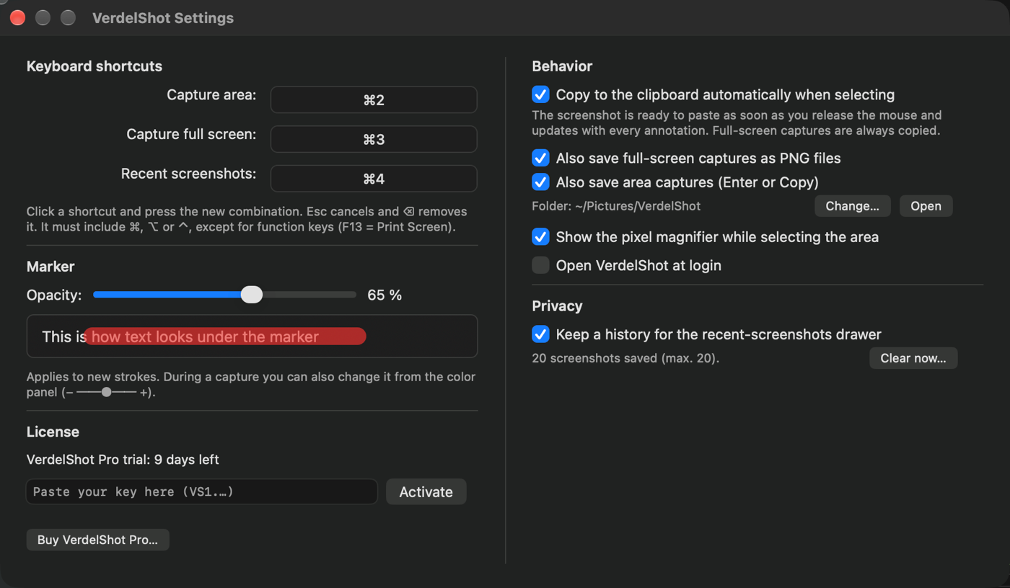Click the Activate license button
Image resolution: width=1010 pixels, height=588 pixels.
point(426,491)
